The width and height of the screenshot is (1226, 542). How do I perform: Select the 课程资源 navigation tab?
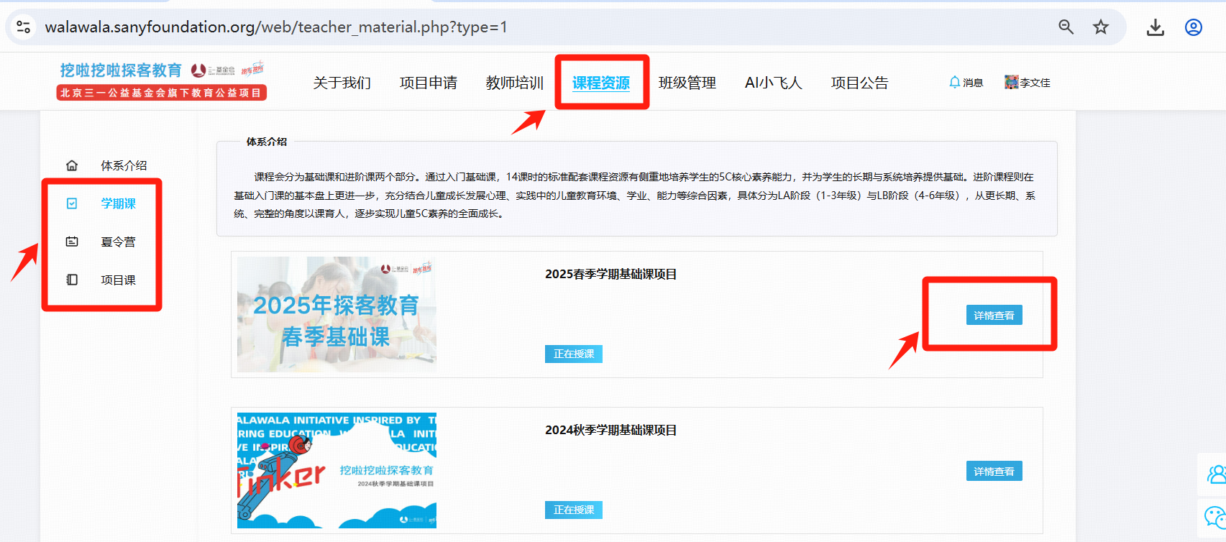600,83
